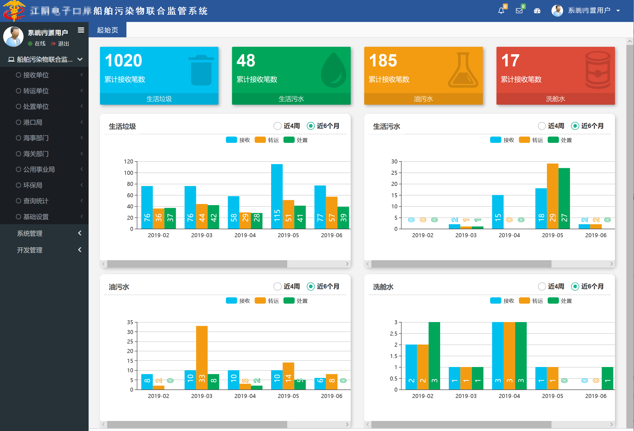The height and width of the screenshot is (431, 634).
Task: Open the mail envelope icon
Action: click(x=519, y=11)
